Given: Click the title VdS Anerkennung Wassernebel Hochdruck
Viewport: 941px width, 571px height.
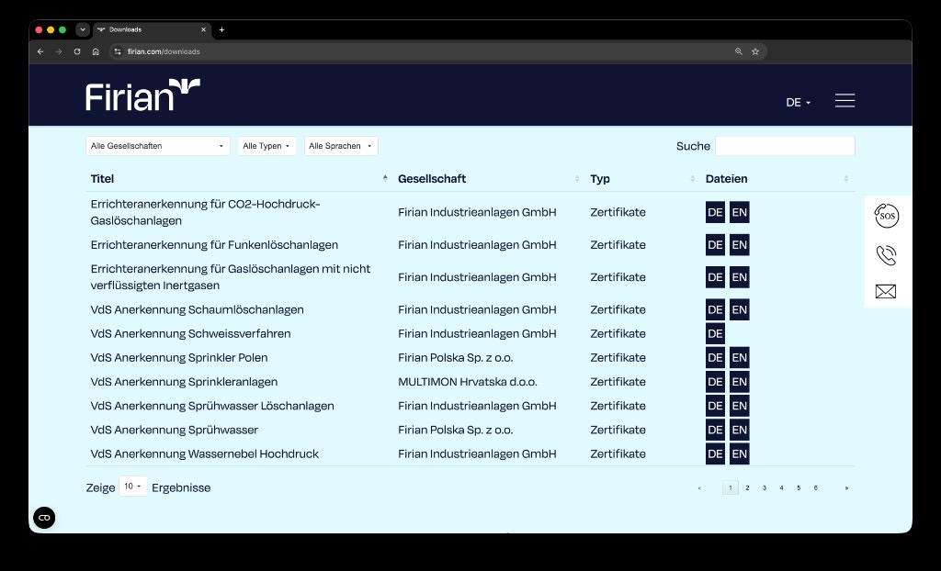Looking at the screenshot, I should 205,453.
